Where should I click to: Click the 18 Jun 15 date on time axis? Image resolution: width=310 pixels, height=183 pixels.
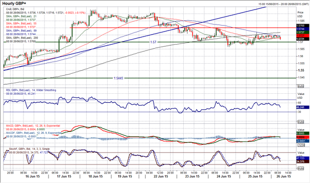pos(96,176)
